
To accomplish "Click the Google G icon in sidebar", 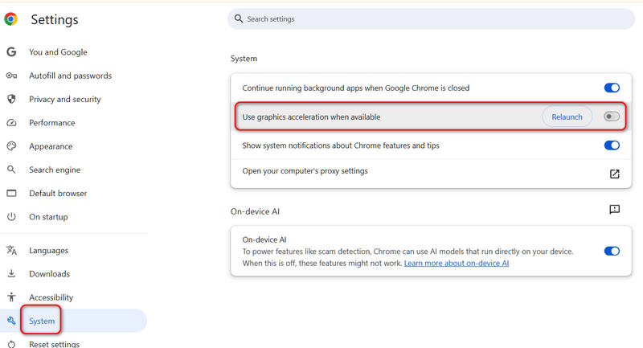I will click(11, 51).
